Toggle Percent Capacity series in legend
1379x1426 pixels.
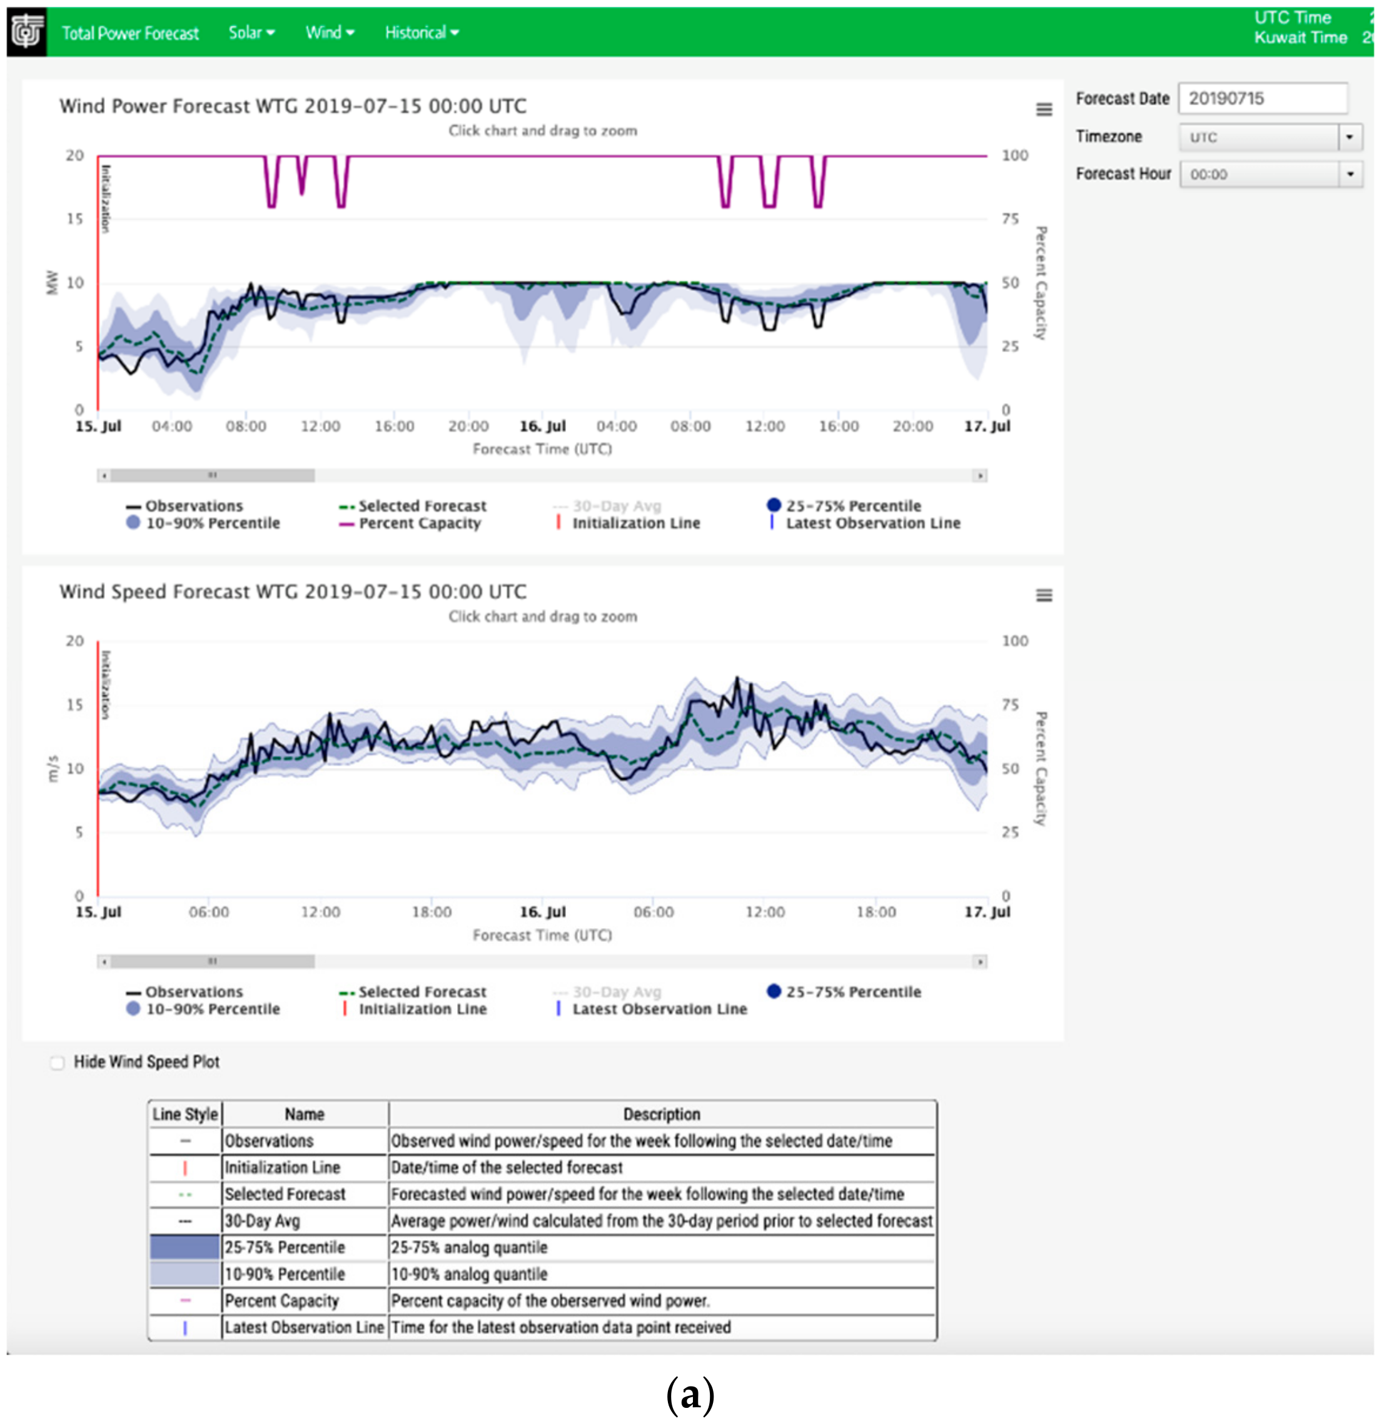(419, 523)
